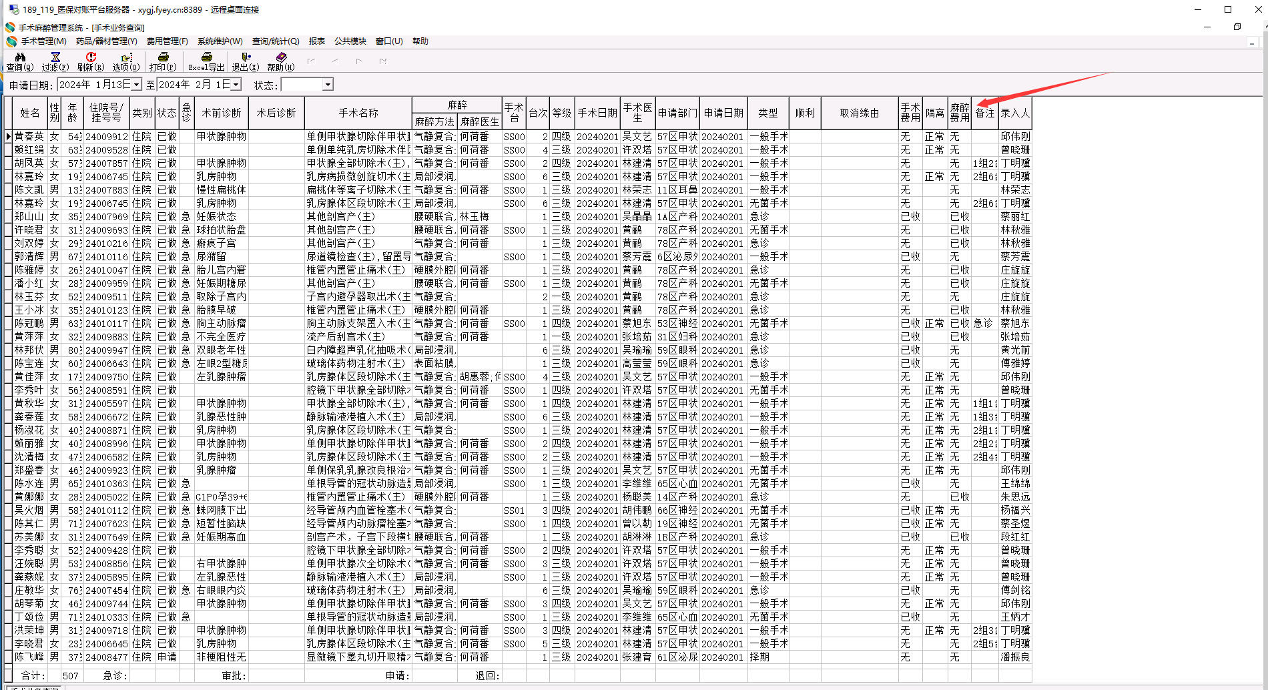
Task: Click the 备注 column header
Action: [985, 113]
